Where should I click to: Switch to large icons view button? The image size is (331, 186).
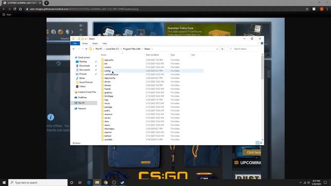(x=261, y=143)
